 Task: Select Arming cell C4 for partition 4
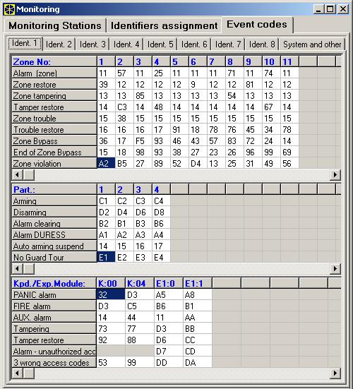click(x=161, y=201)
